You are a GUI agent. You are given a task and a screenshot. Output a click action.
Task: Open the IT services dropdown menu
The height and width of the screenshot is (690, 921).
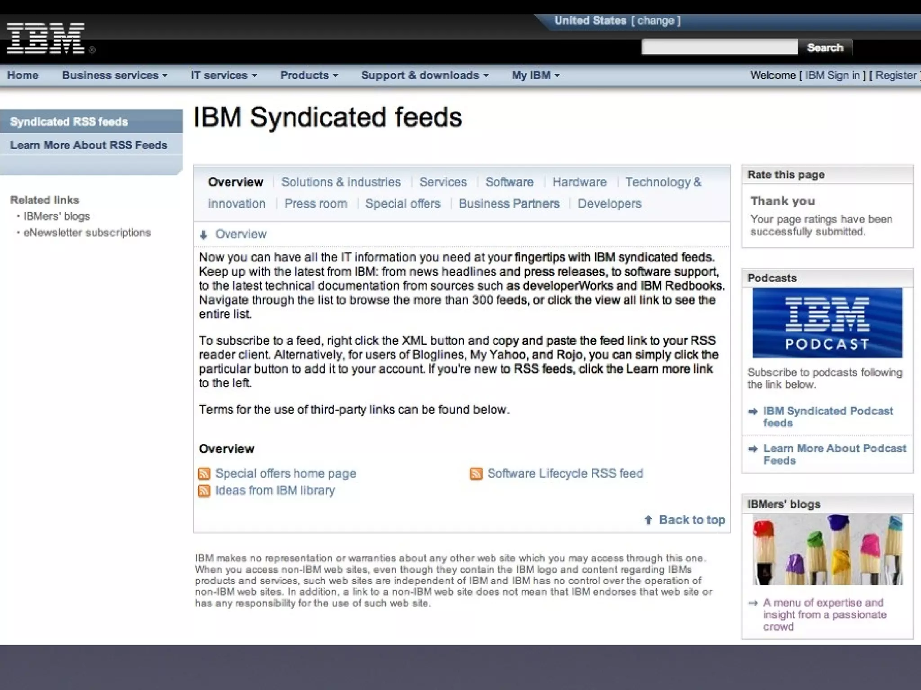point(224,75)
